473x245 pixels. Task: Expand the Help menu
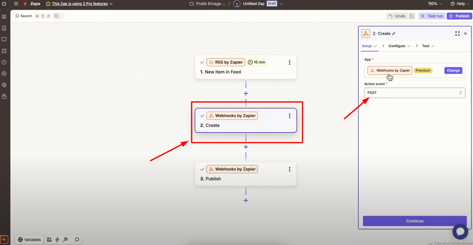(460, 4)
